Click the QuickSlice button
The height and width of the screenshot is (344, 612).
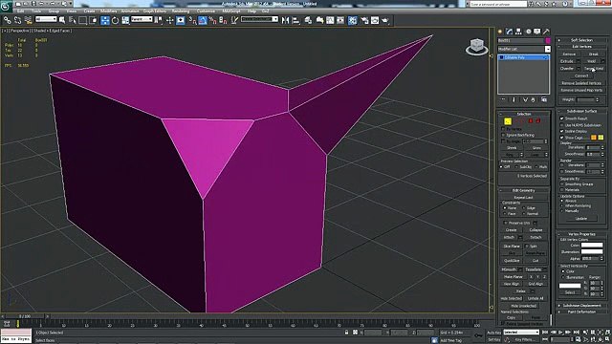(x=512, y=261)
